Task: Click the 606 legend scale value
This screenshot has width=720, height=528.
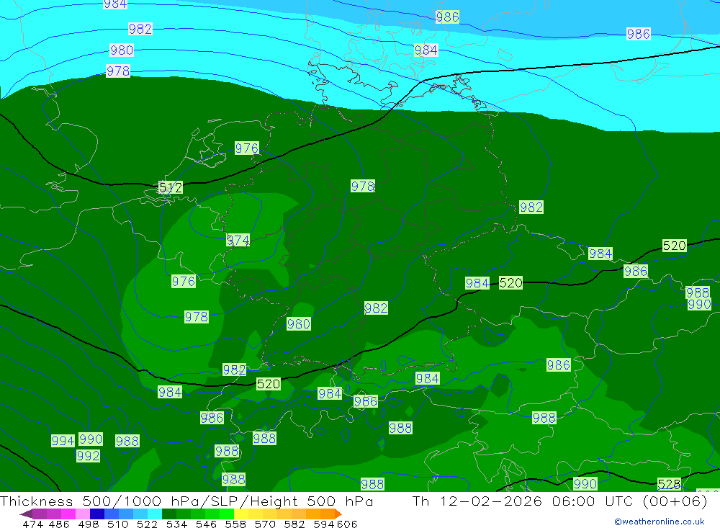Action: [x=347, y=524]
